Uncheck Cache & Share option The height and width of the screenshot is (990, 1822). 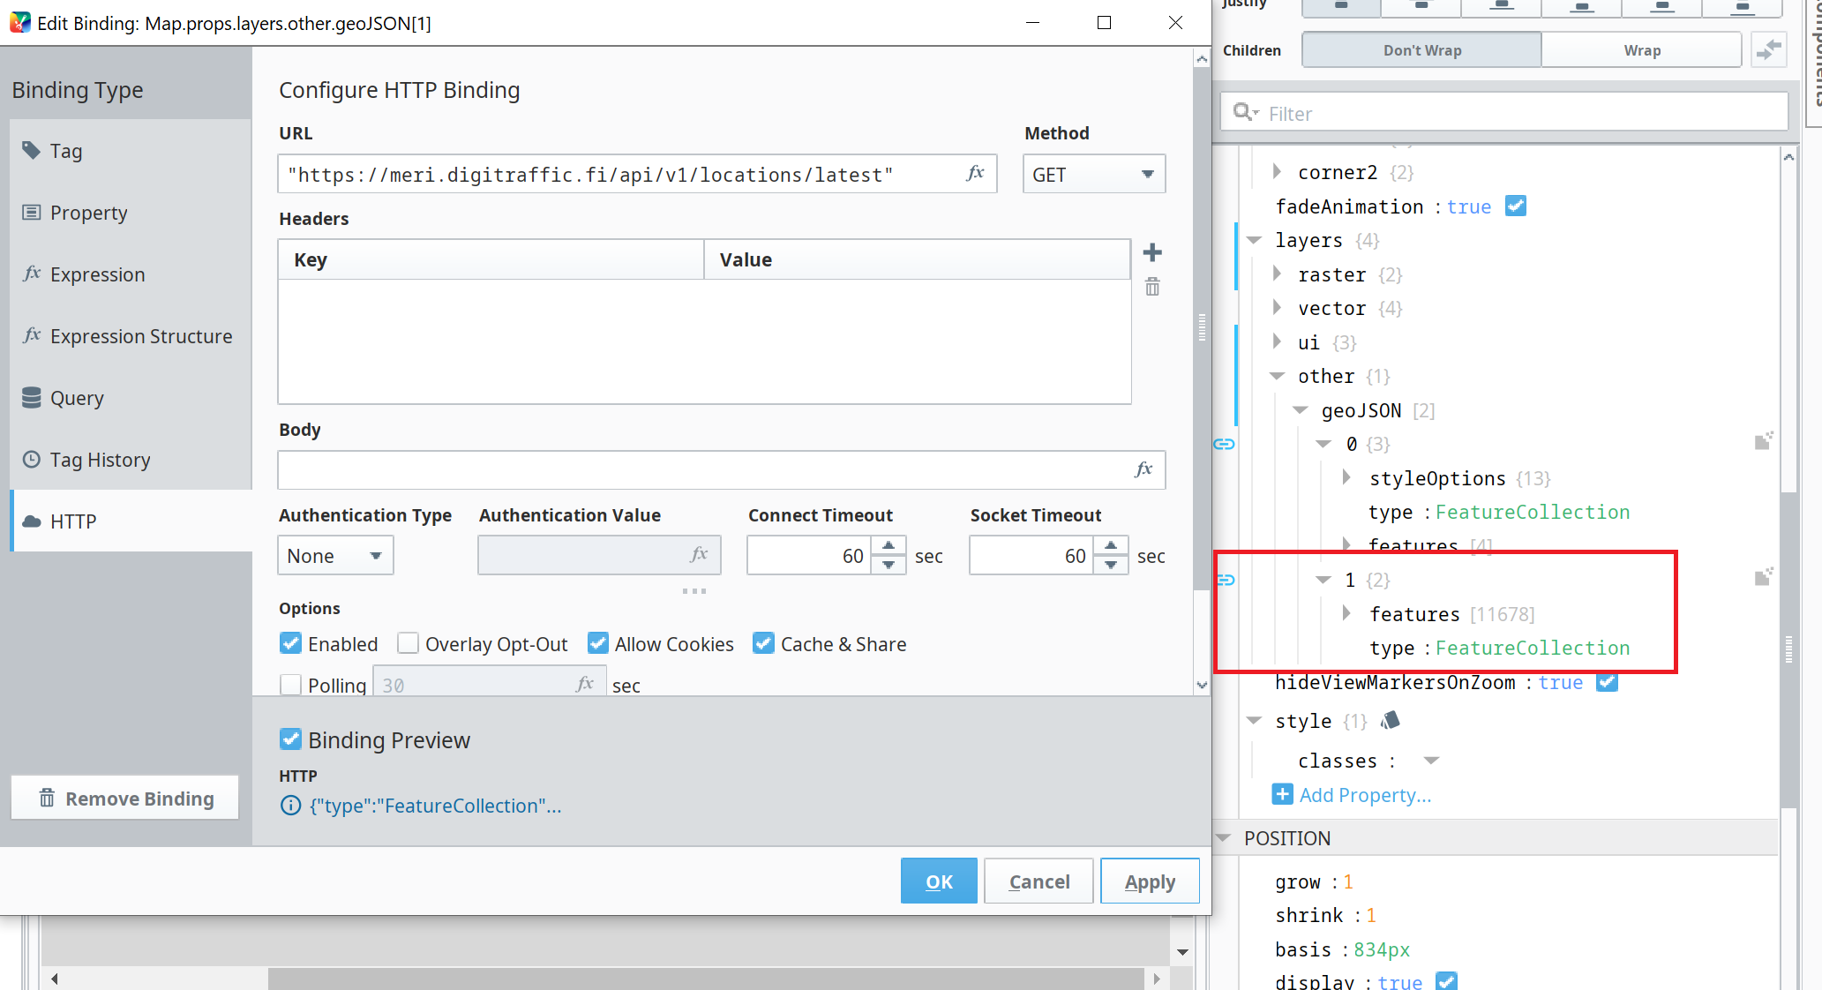763,644
